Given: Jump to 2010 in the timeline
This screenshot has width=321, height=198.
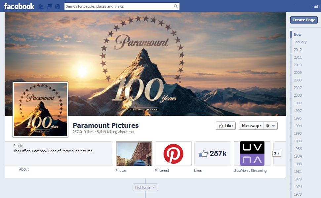Looking at the screenshot, I should click(298, 65).
